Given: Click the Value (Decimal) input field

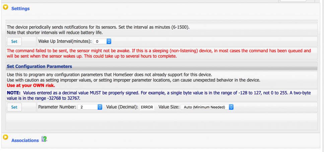Looking at the screenshot, I should [147, 107].
